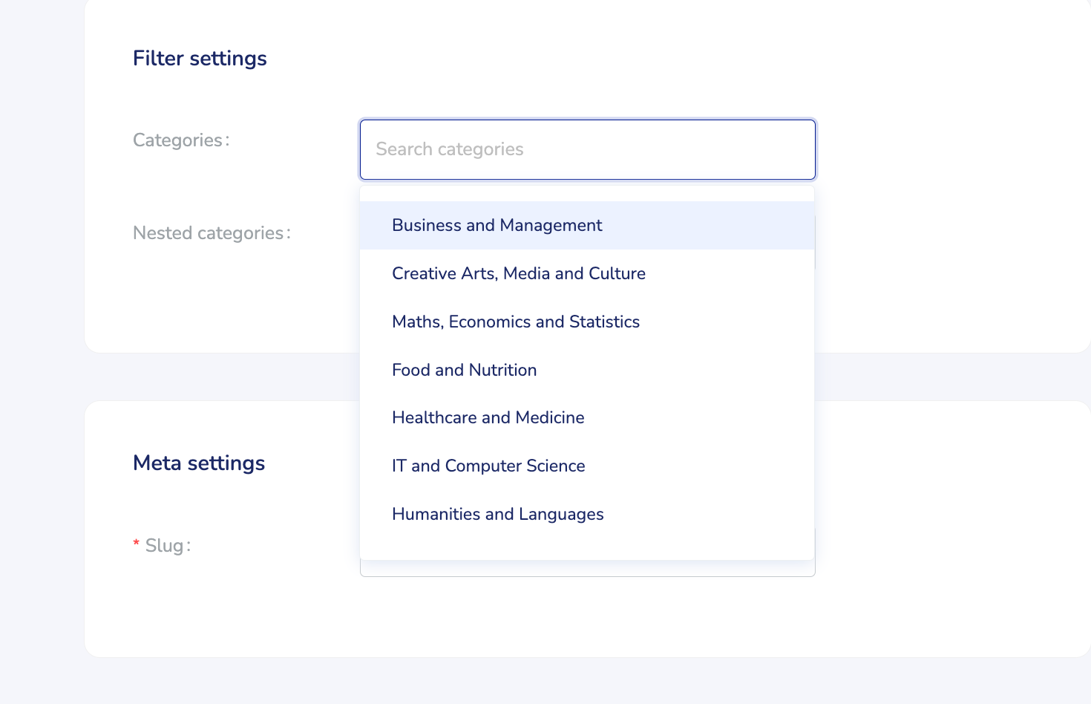Click the Meta settings heading

click(199, 463)
